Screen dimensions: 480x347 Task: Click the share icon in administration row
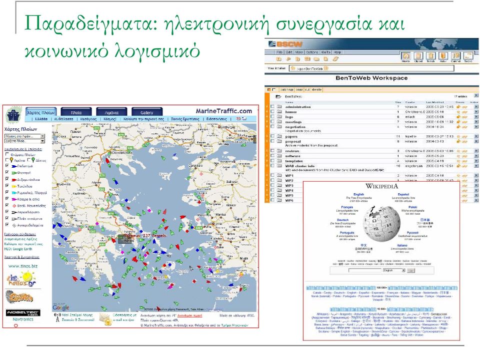458,107
